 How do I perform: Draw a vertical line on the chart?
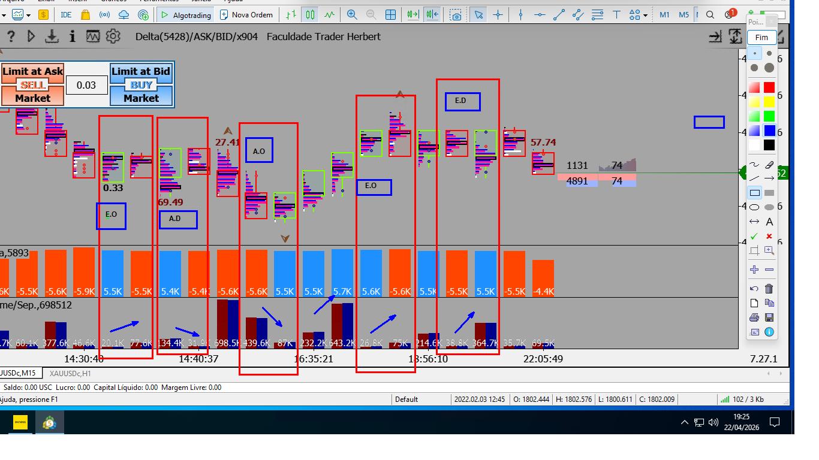520,15
